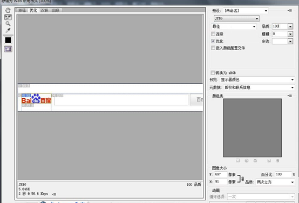Screen dimensions: 299x203
Task: Click the search box slice beside Baidu logo
Action: (121, 99)
